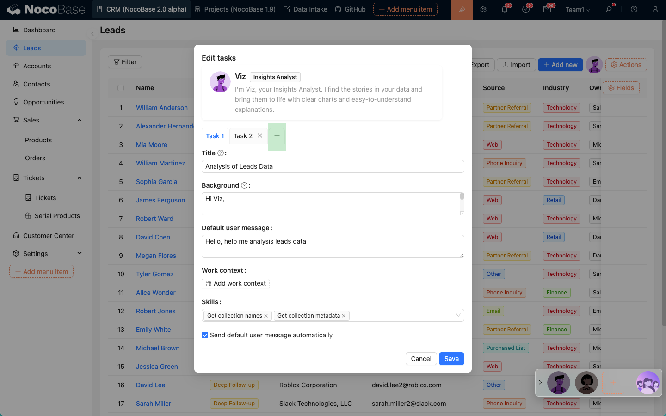Switch to the Task 2 tab

[243, 136]
